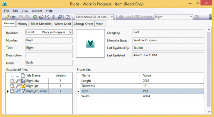Image resolution: width=214 pixels, height=117 pixels.
Task: Open the plus icon's dropdown arrow
Action: [x=124, y=17]
